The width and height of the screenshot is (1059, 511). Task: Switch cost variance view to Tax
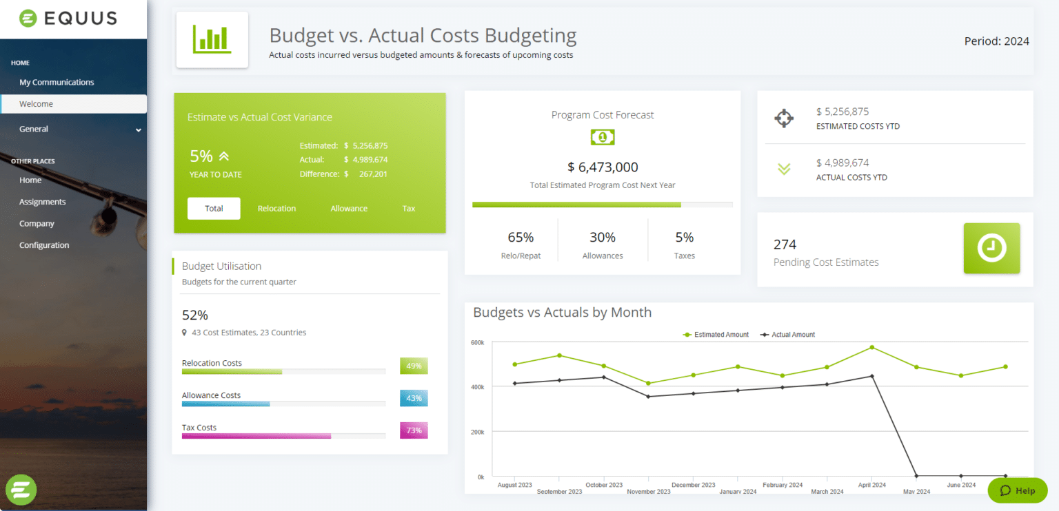pos(408,208)
